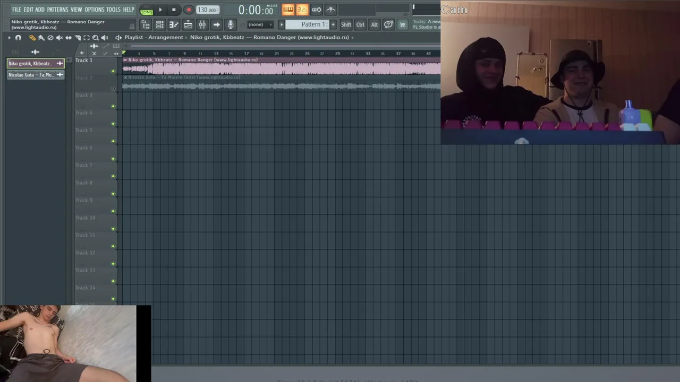Start playback with the play button
This screenshot has width=680, height=382.
coord(160,10)
